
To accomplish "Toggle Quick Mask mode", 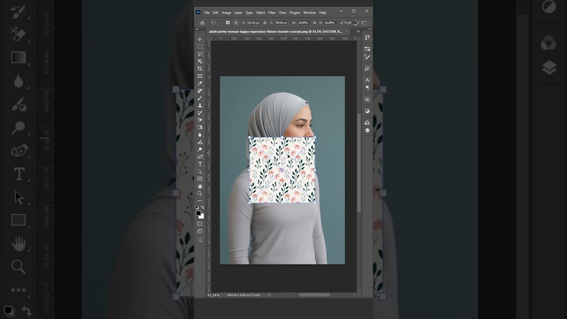I will point(200,224).
